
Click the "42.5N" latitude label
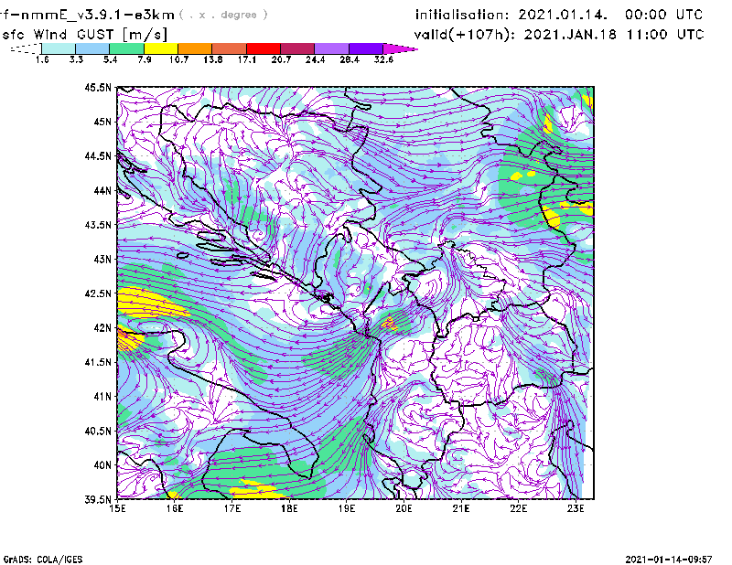point(98,293)
